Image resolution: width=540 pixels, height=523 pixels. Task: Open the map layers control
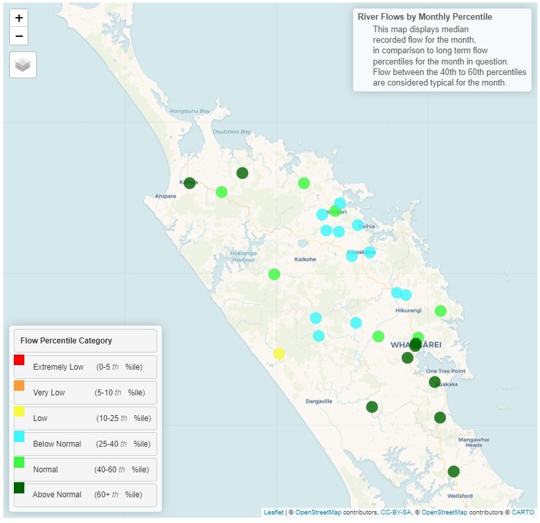coord(23,64)
